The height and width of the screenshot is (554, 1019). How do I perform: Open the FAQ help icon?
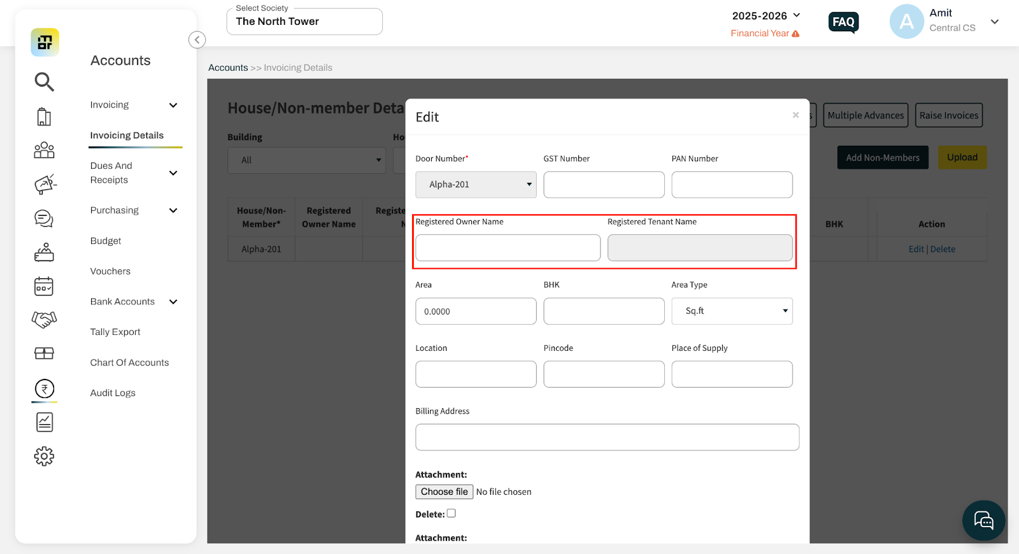(844, 22)
